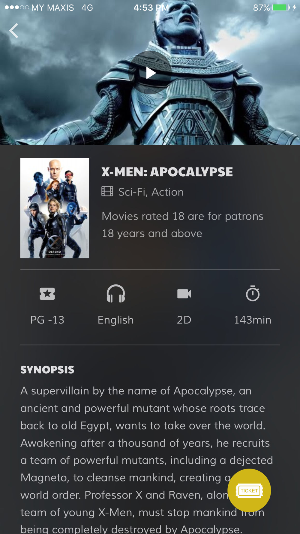Tap the synopsis paragraph text
This screenshot has height=534, width=300.
point(147,460)
